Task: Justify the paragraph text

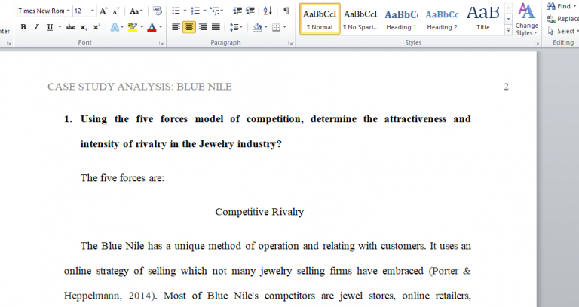Action: pyautogui.click(x=216, y=27)
